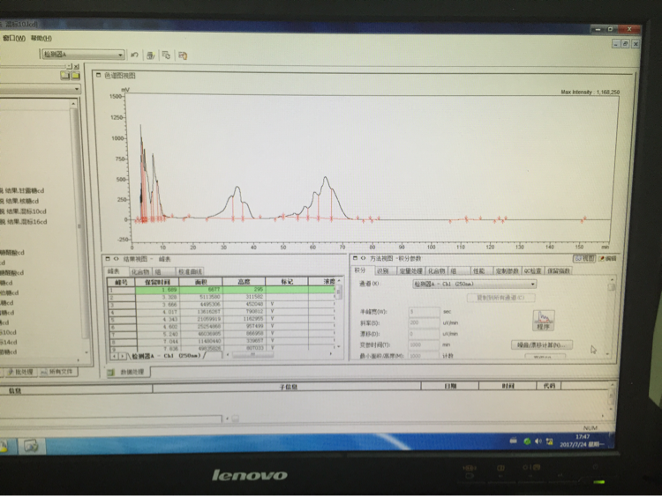Switch to the 定制参数 tab
Viewport: 662px width, 496px height.
(x=507, y=271)
